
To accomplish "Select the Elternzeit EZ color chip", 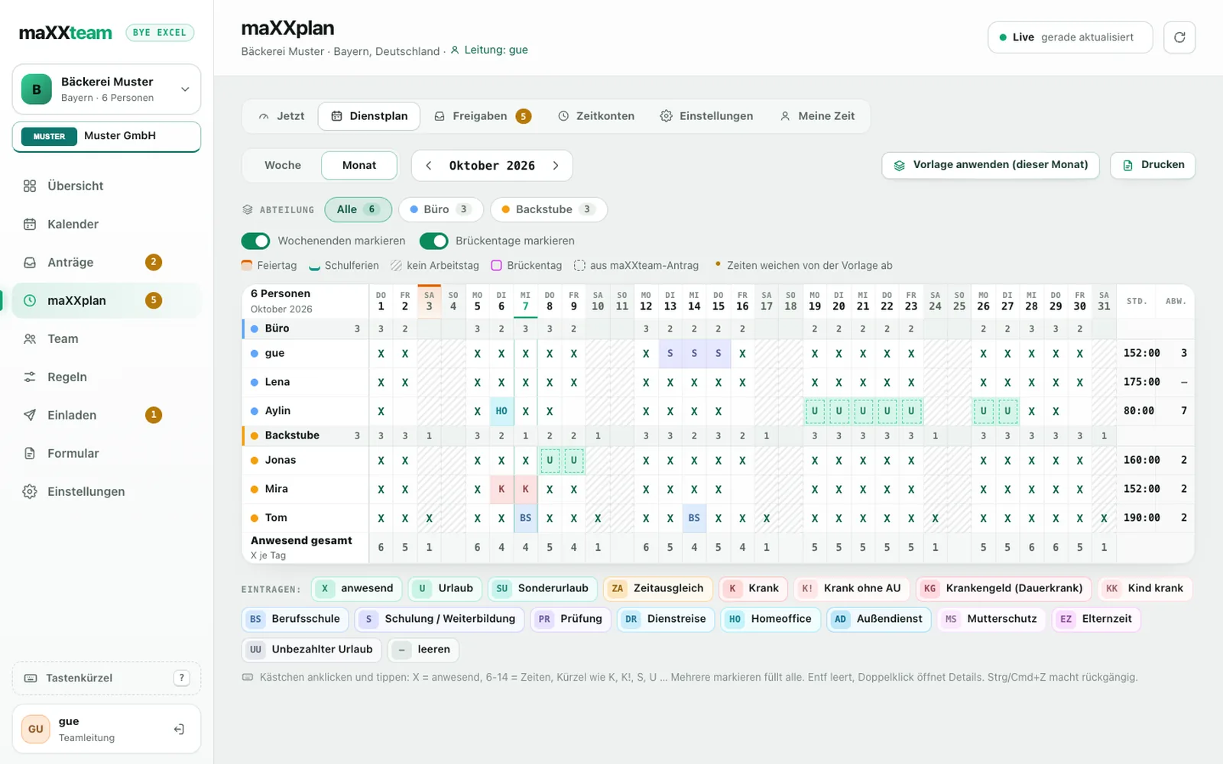I will pyautogui.click(x=1096, y=619).
